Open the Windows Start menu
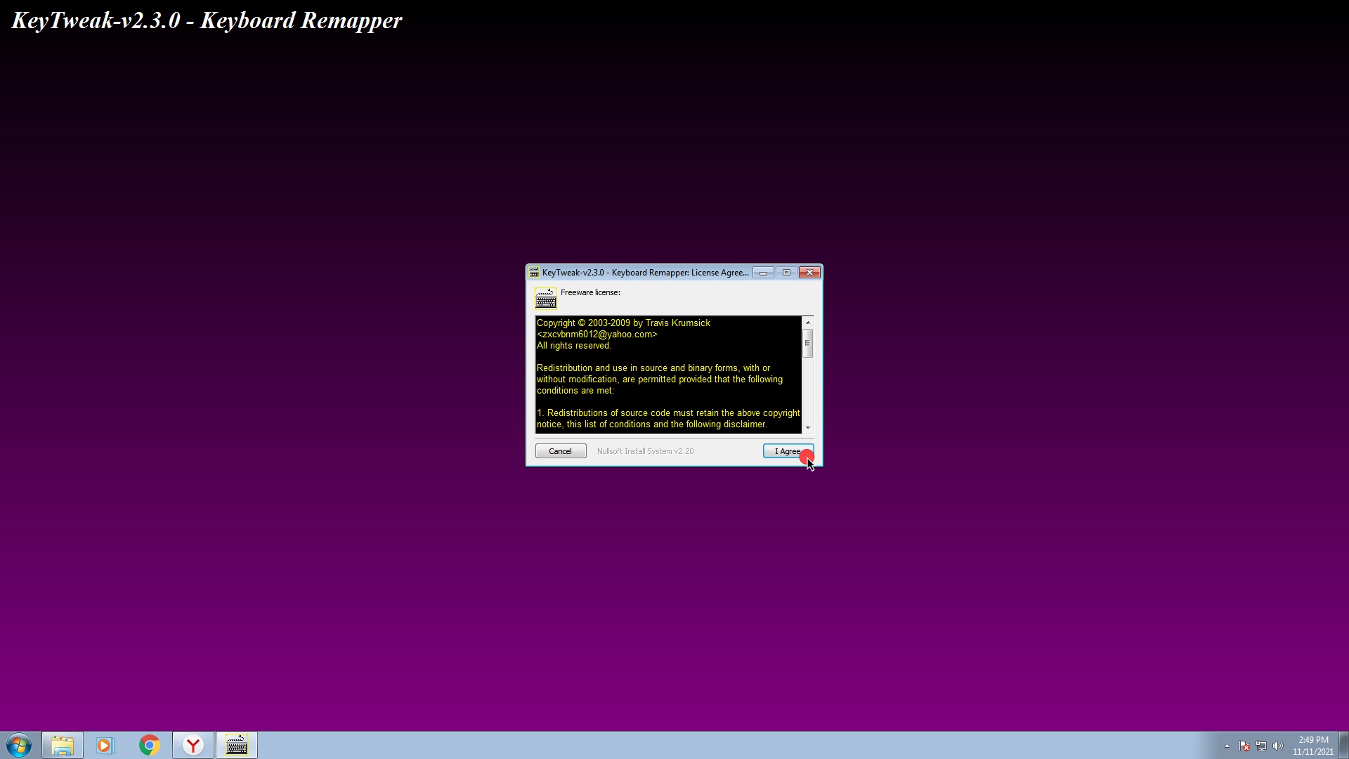The height and width of the screenshot is (759, 1349). (x=19, y=745)
